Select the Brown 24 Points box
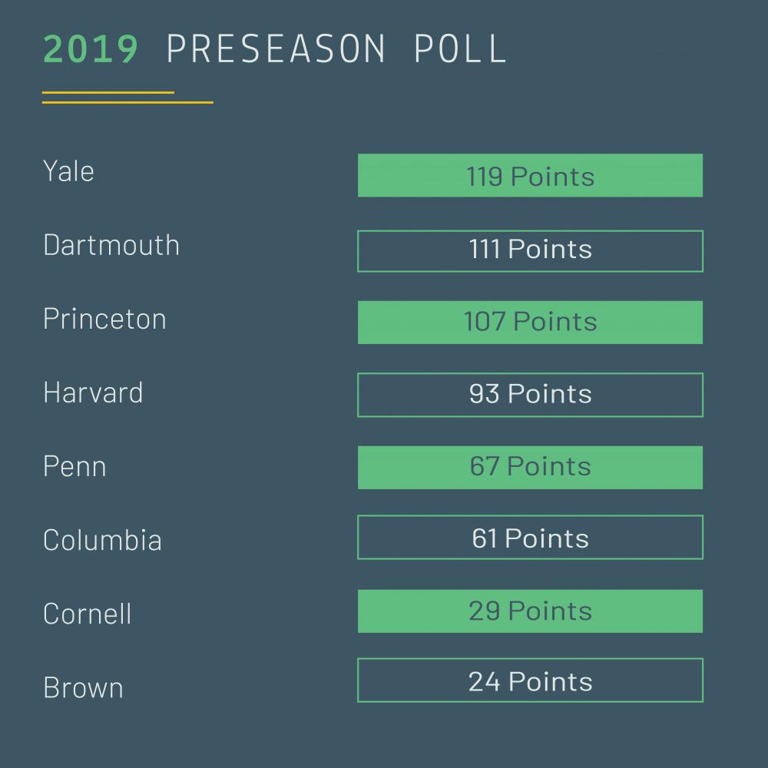The height and width of the screenshot is (768, 768). [x=530, y=680]
